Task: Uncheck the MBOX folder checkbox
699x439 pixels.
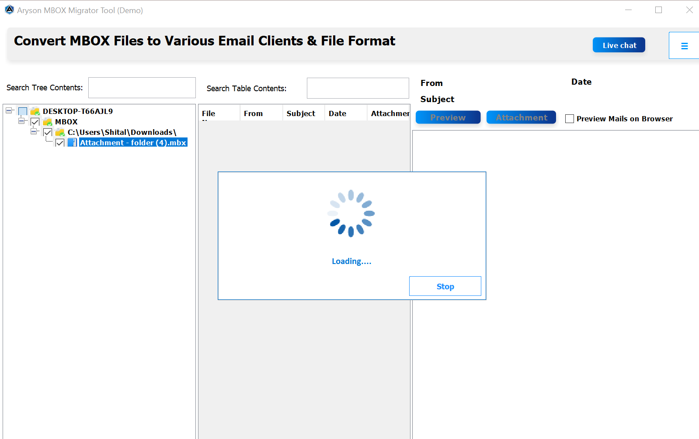Action: tap(35, 122)
